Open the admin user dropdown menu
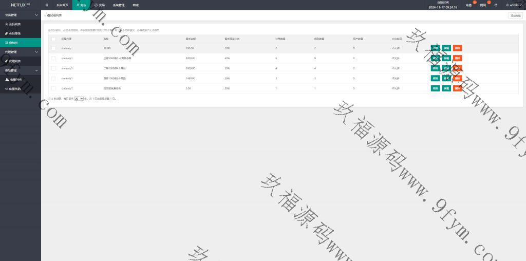Screen dimensions: 526x261 513,5
